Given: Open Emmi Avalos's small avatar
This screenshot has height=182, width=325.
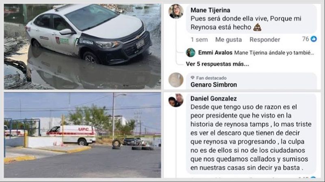Looking at the screenshot, I should click(191, 53).
